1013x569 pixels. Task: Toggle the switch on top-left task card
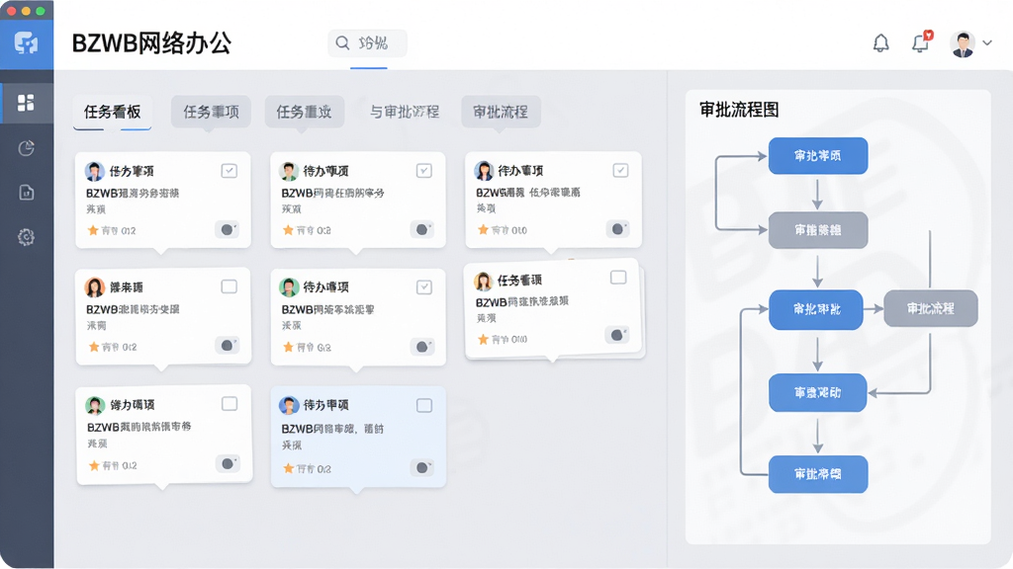(x=227, y=229)
